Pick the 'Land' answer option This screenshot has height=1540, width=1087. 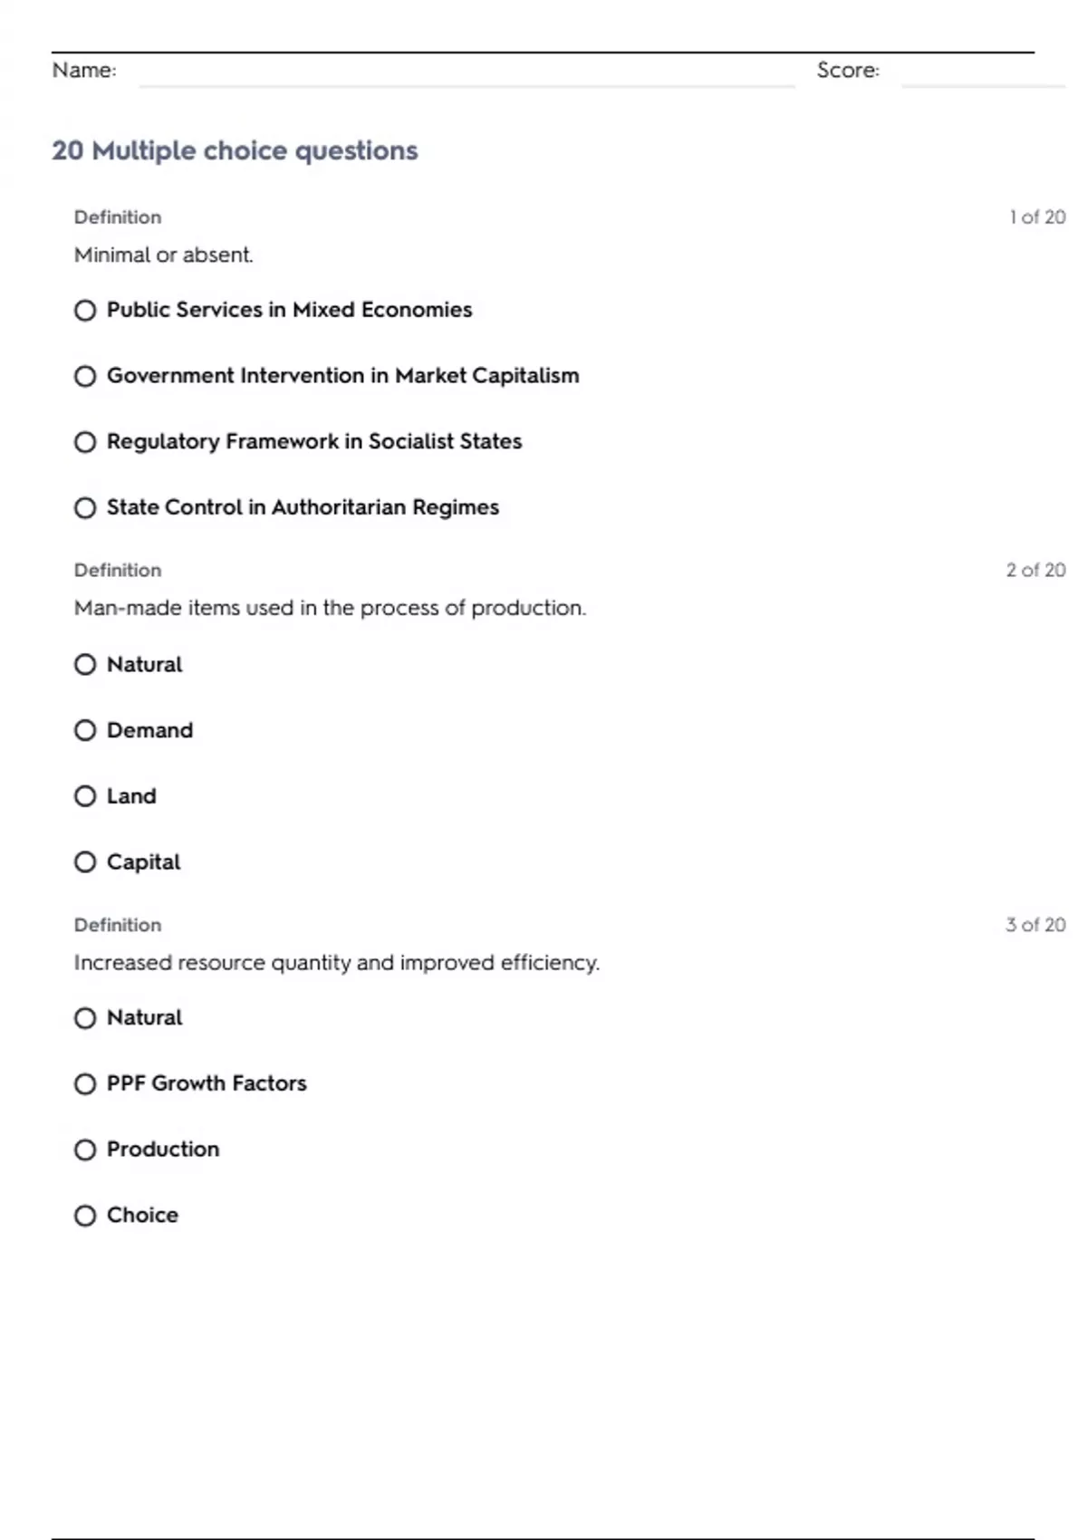[x=85, y=796]
